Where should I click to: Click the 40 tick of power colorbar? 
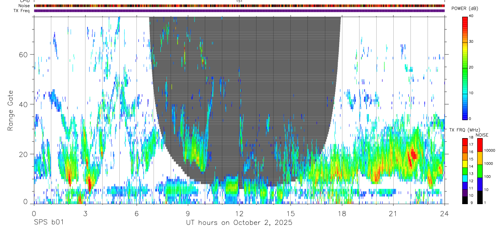point(471,16)
